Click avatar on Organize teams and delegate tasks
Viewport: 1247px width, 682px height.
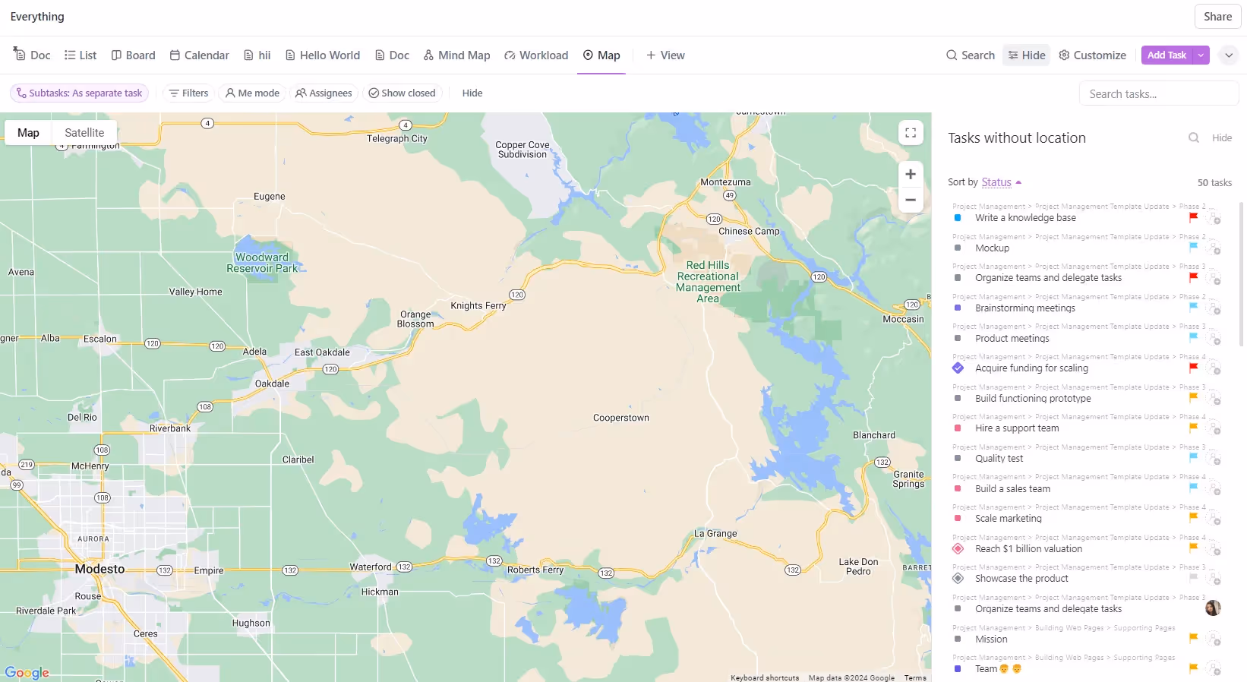(x=1213, y=608)
